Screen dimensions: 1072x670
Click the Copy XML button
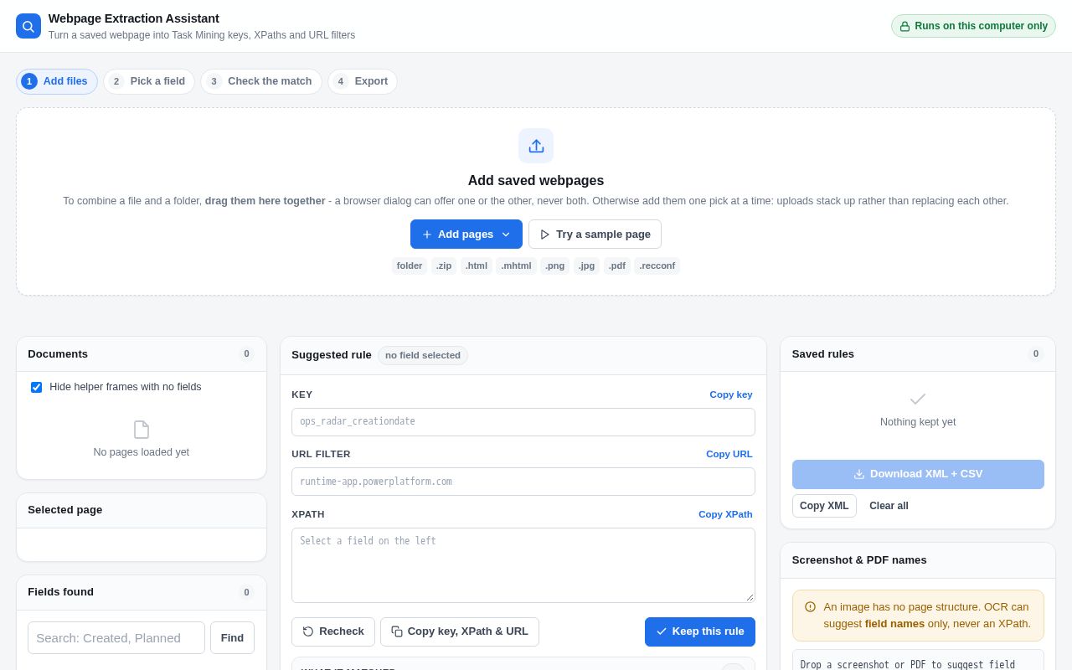point(824,506)
